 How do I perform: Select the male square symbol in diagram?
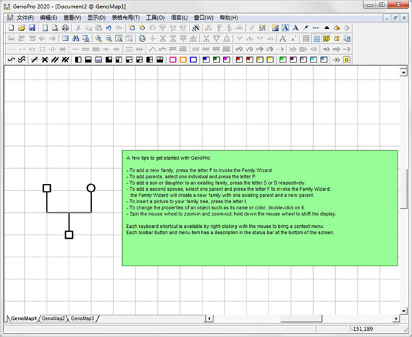point(47,187)
